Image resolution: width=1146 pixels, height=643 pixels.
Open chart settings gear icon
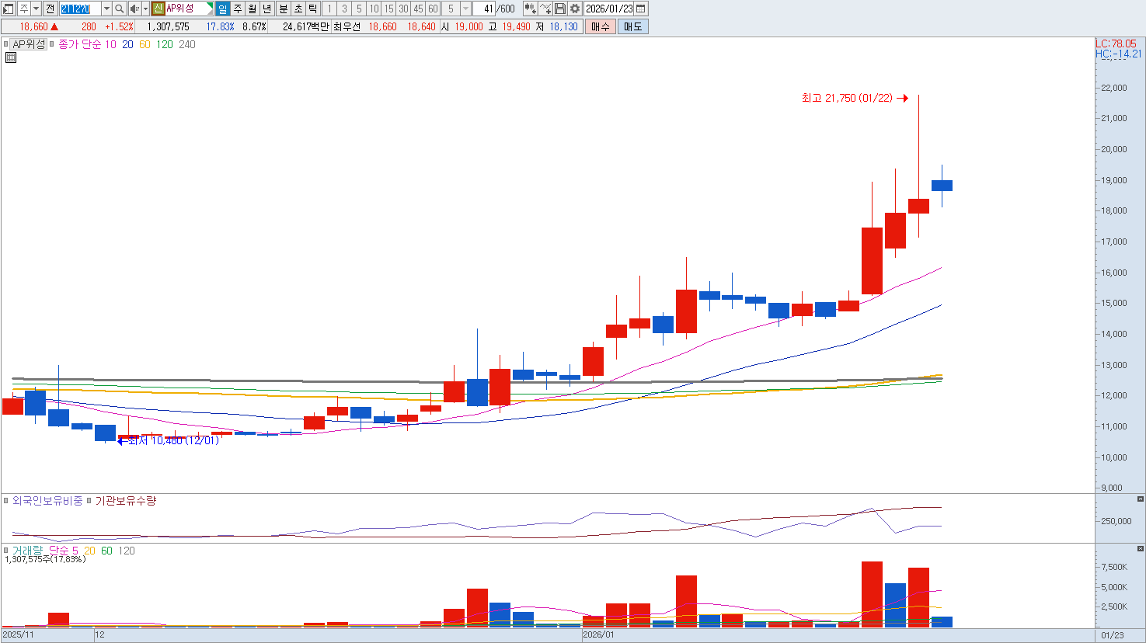(x=575, y=9)
